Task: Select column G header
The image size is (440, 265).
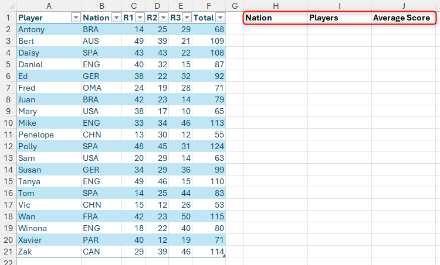Action: click(x=235, y=5)
